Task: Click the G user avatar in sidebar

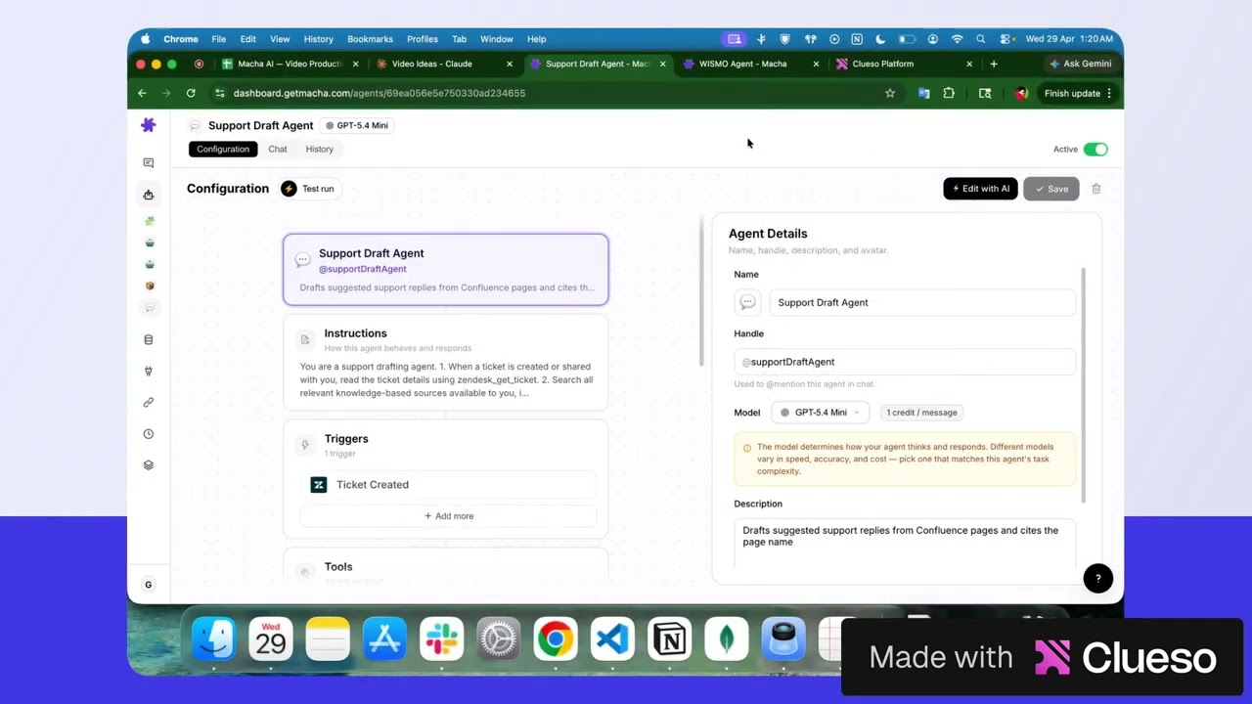Action: [x=149, y=585]
